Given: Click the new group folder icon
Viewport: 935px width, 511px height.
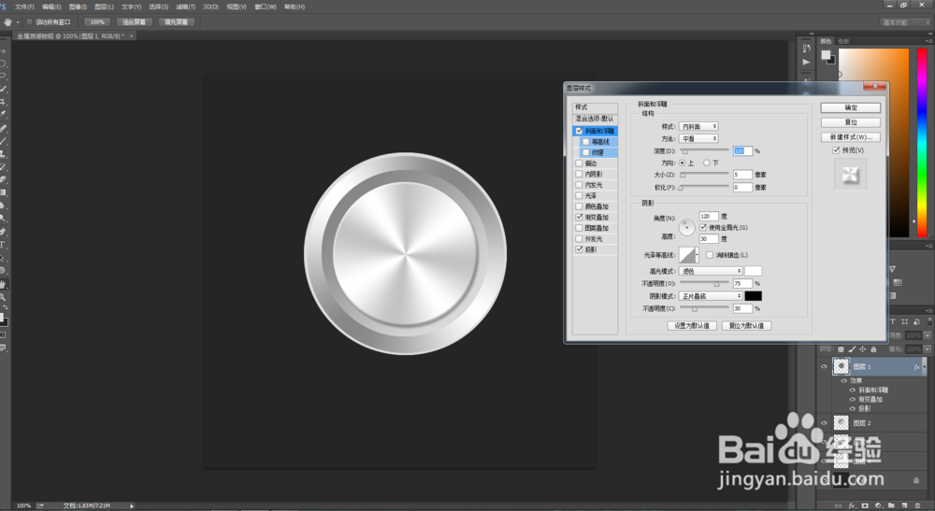Looking at the screenshot, I should (891, 505).
